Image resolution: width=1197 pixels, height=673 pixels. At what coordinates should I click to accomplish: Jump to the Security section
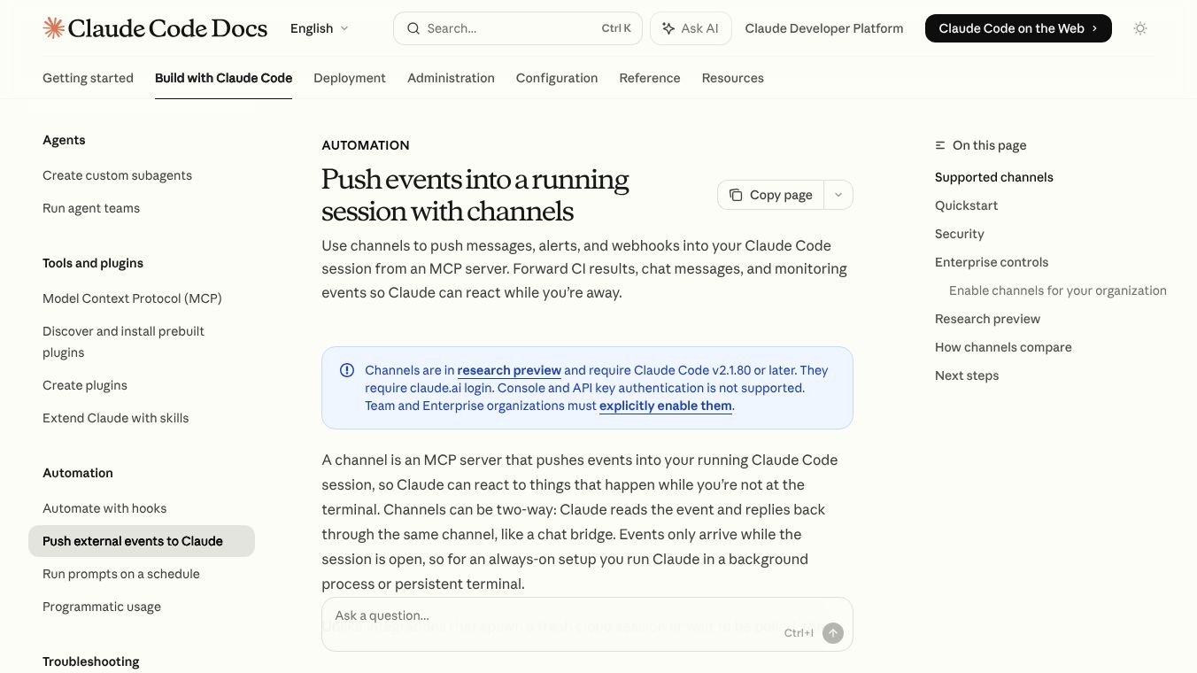960,234
